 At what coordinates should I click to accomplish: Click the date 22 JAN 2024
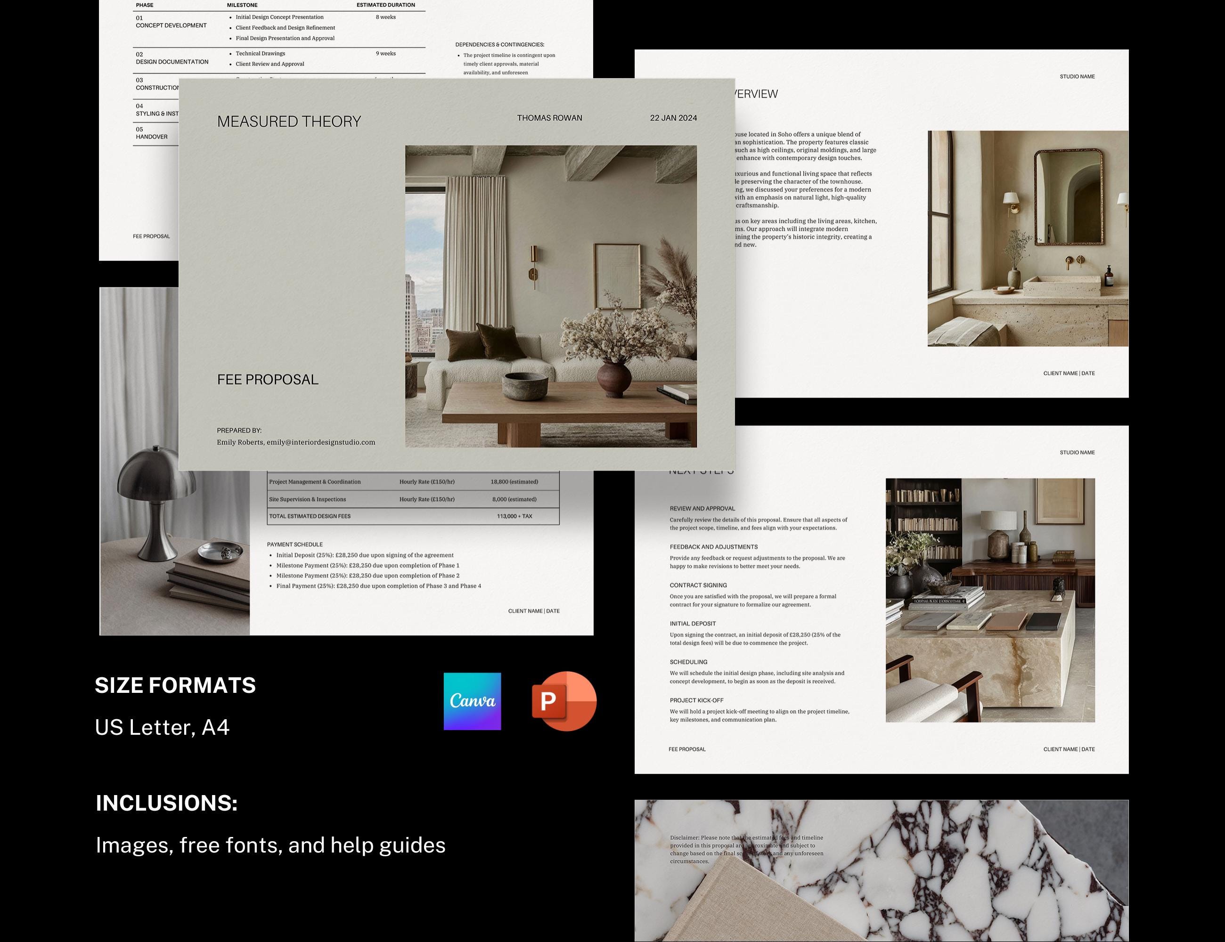click(673, 118)
